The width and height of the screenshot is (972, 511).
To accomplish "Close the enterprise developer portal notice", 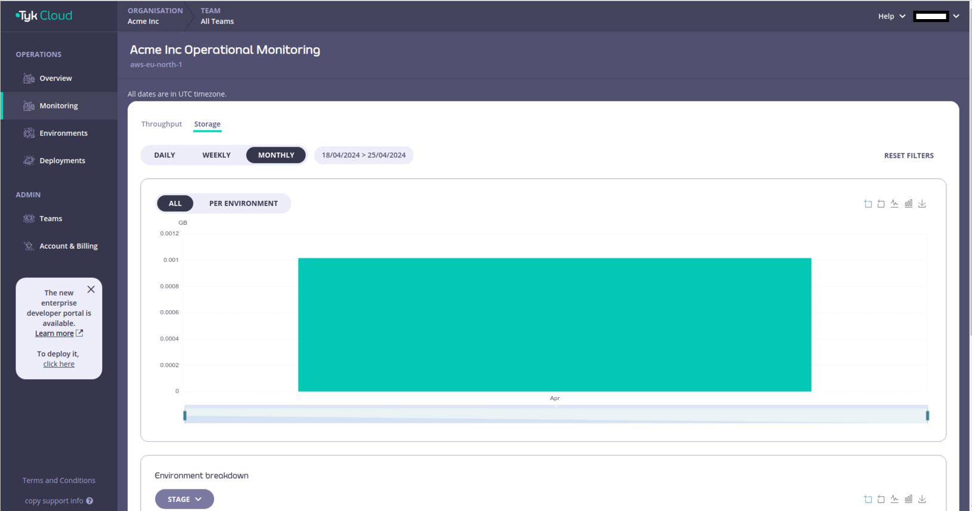I will click(x=91, y=289).
